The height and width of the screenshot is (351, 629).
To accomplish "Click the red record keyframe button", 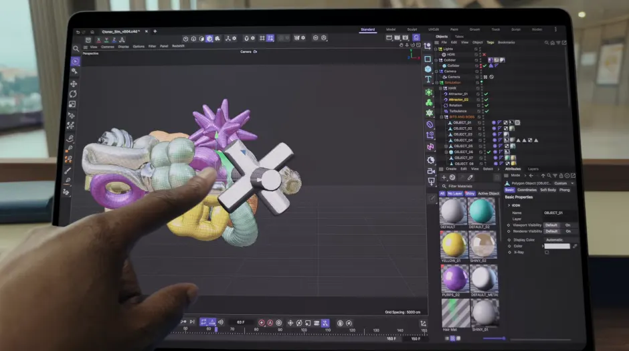I will point(262,322).
